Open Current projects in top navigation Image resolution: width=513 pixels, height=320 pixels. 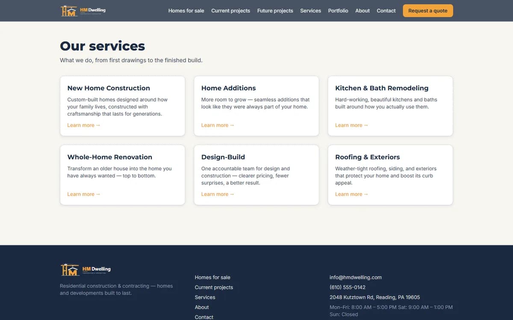pyautogui.click(x=230, y=11)
